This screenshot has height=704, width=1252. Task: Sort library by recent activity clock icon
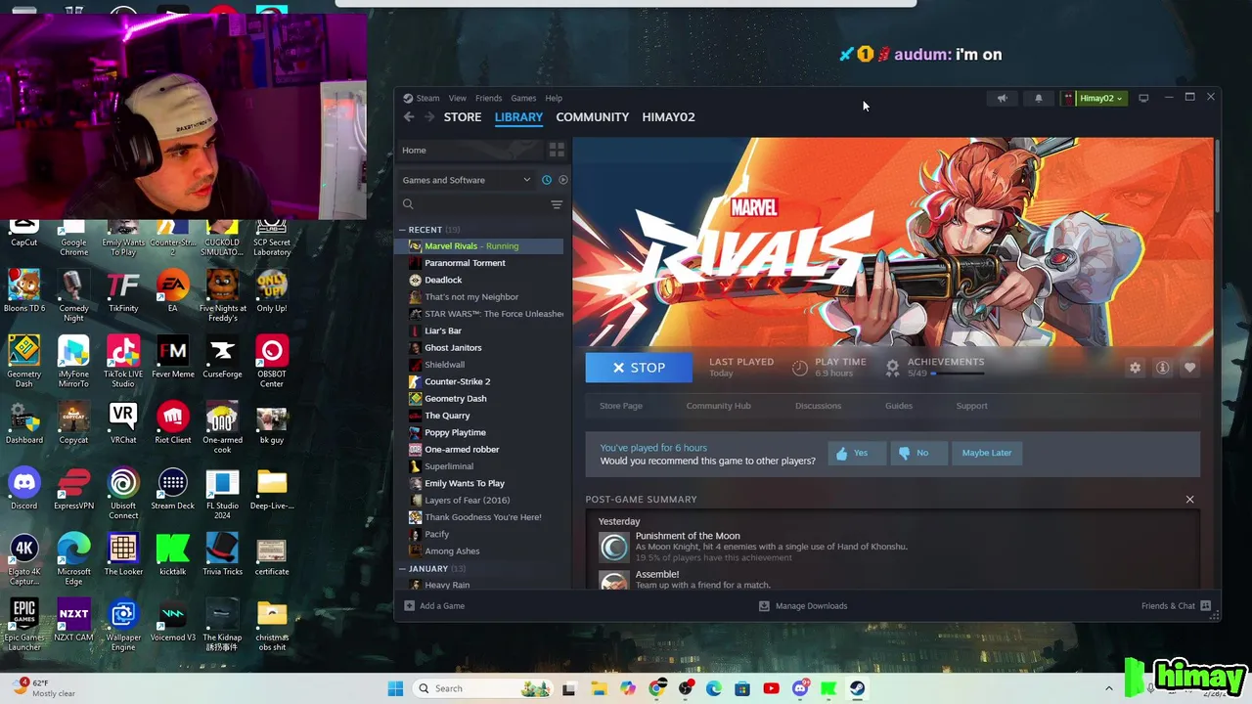click(x=547, y=180)
